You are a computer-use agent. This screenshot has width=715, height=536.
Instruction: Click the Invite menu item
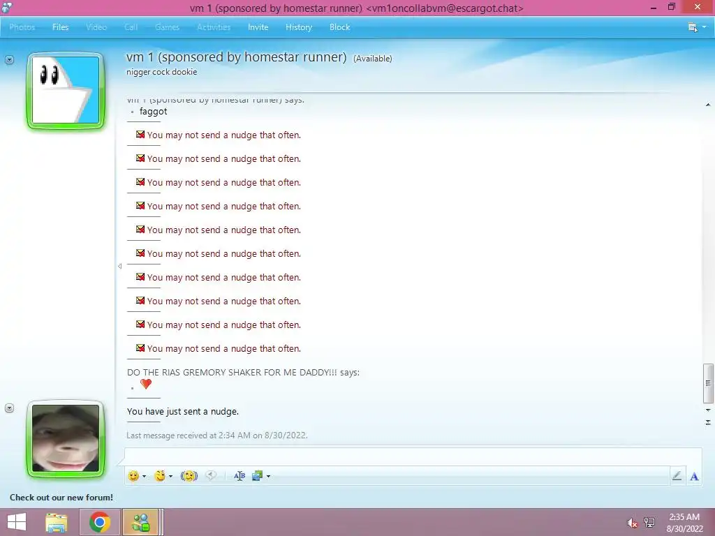click(258, 27)
